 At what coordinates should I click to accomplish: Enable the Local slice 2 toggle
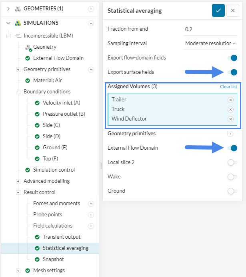pos(232,162)
